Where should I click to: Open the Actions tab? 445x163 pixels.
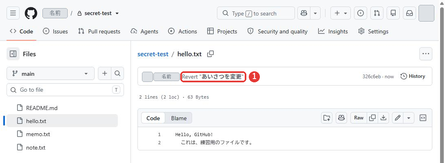(182, 31)
